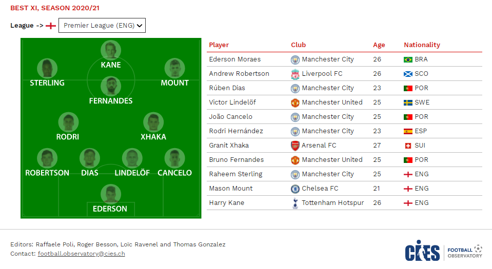Click the Brazil flag beside BRA
The image size is (492, 269).
tap(408, 59)
